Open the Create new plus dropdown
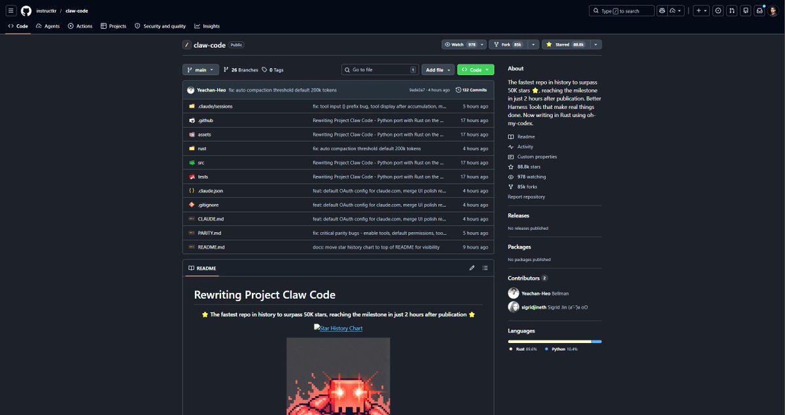The width and height of the screenshot is (785, 415). 701,10
